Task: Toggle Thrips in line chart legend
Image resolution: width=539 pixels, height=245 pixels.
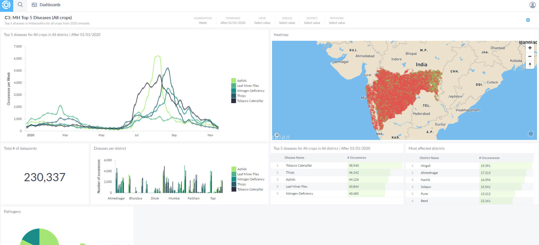Action: [x=239, y=96]
